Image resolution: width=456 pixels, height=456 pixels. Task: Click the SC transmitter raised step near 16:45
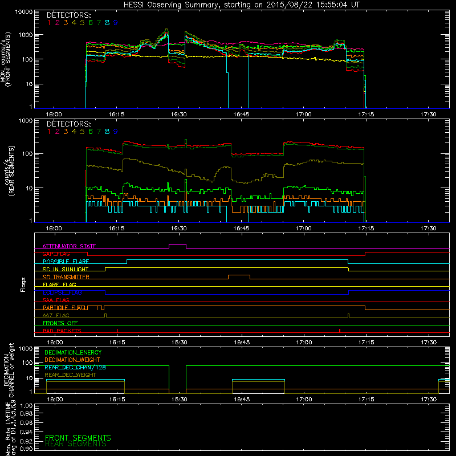point(239,275)
